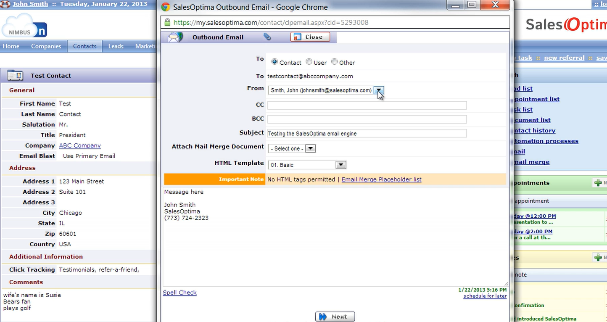607x322 pixels.
Task: Keep Contact selected as the recipient type
Action: pyautogui.click(x=274, y=61)
